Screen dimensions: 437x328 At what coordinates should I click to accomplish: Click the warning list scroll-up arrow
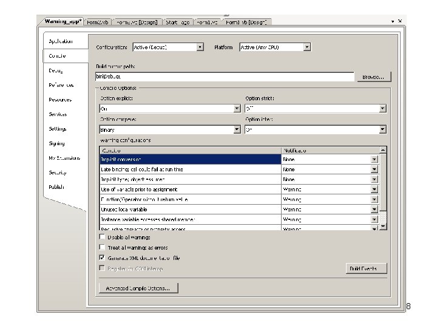(383, 150)
